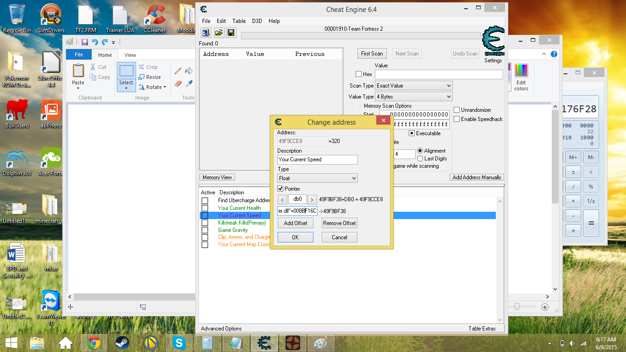The image size is (626, 352).
Task: Click the open file folder icon
Action: 219,33
